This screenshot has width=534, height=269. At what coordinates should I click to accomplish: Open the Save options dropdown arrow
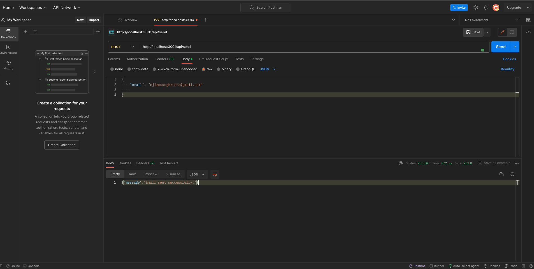click(487, 32)
